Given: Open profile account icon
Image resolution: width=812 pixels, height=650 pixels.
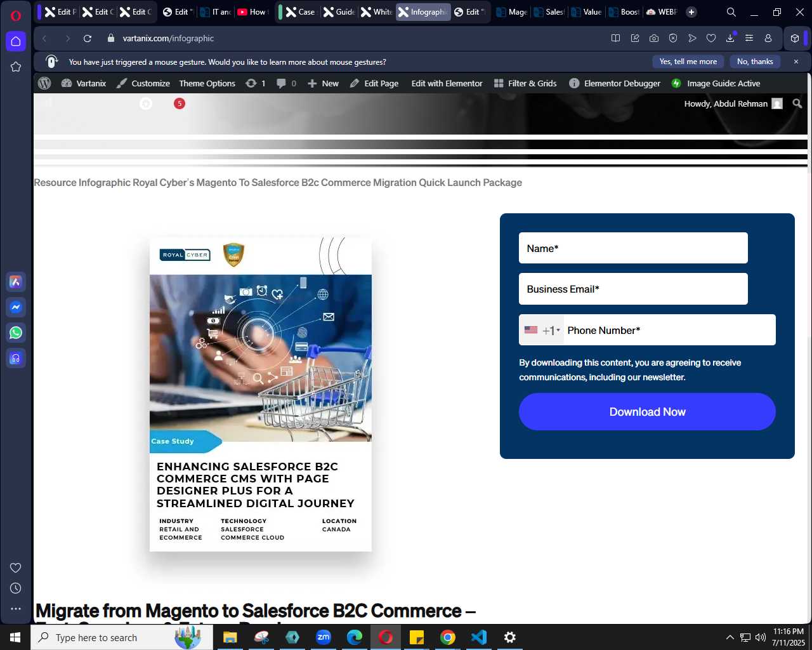Looking at the screenshot, I should tap(768, 38).
